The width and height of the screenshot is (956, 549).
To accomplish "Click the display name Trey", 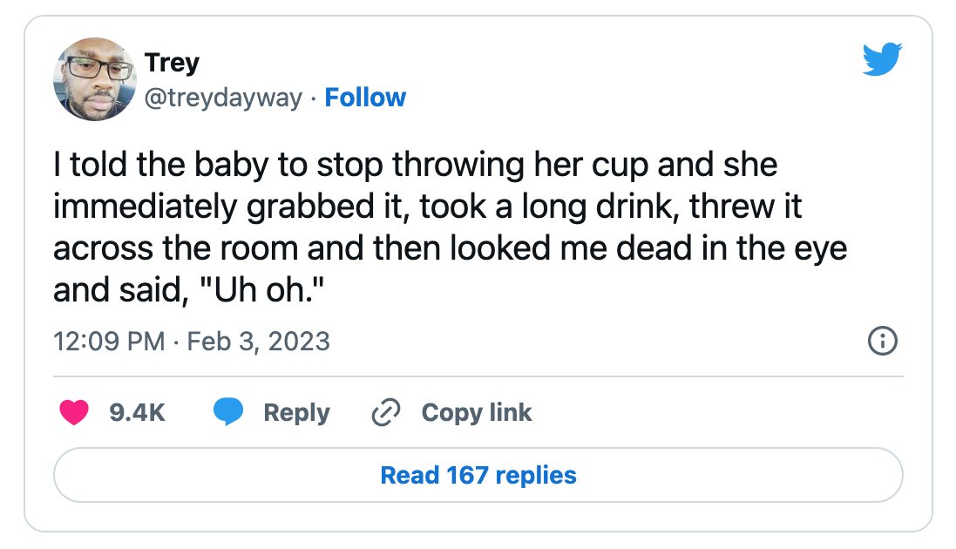I will point(172,63).
